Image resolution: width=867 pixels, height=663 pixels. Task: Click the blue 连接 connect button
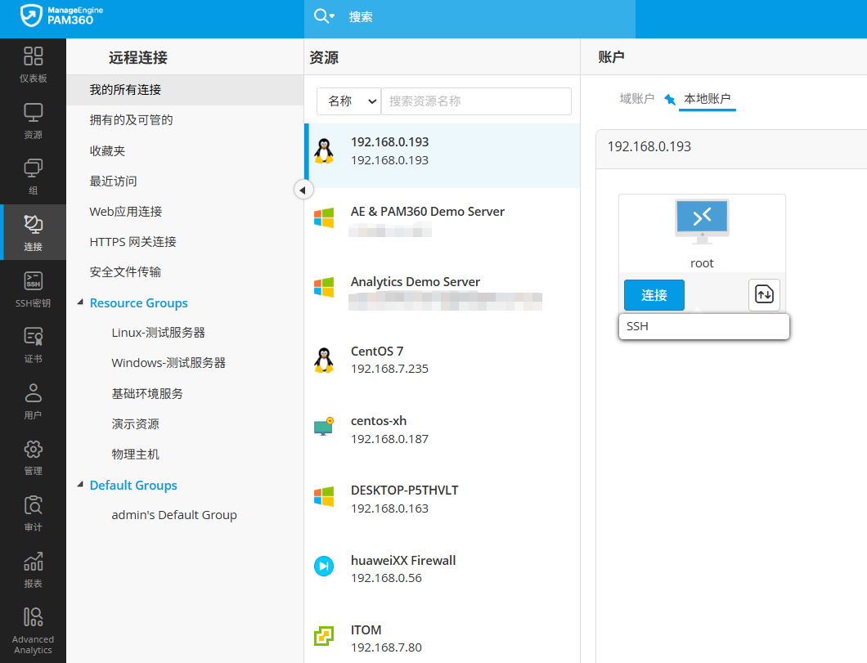[654, 295]
